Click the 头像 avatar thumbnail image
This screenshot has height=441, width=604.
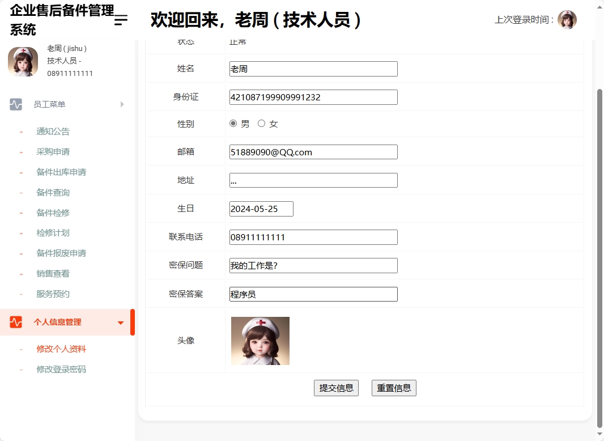click(260, 341)
